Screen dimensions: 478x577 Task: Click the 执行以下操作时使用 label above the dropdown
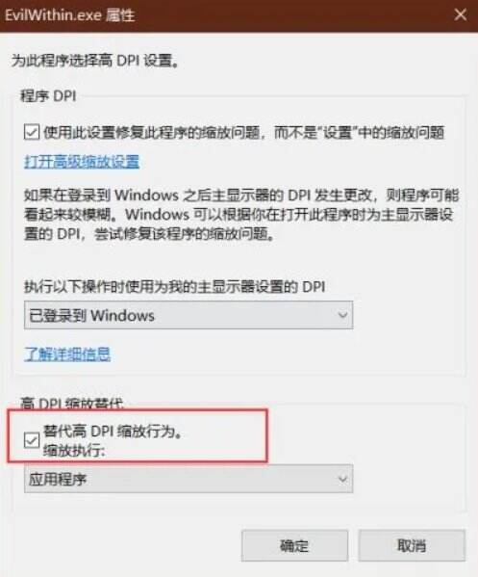coord(174,286)
